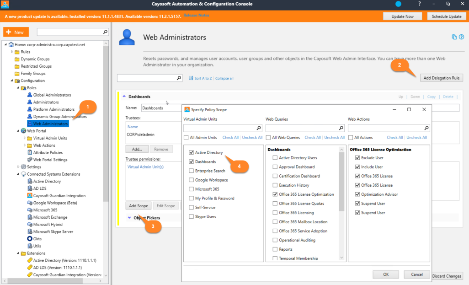Uncheck Office 365 License Optimization query

click(x=275, y=194)
